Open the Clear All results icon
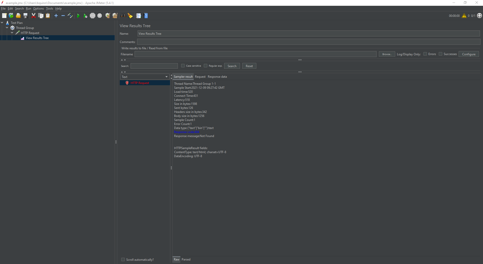The image size is (483, 264). click(x=115, y=16)
